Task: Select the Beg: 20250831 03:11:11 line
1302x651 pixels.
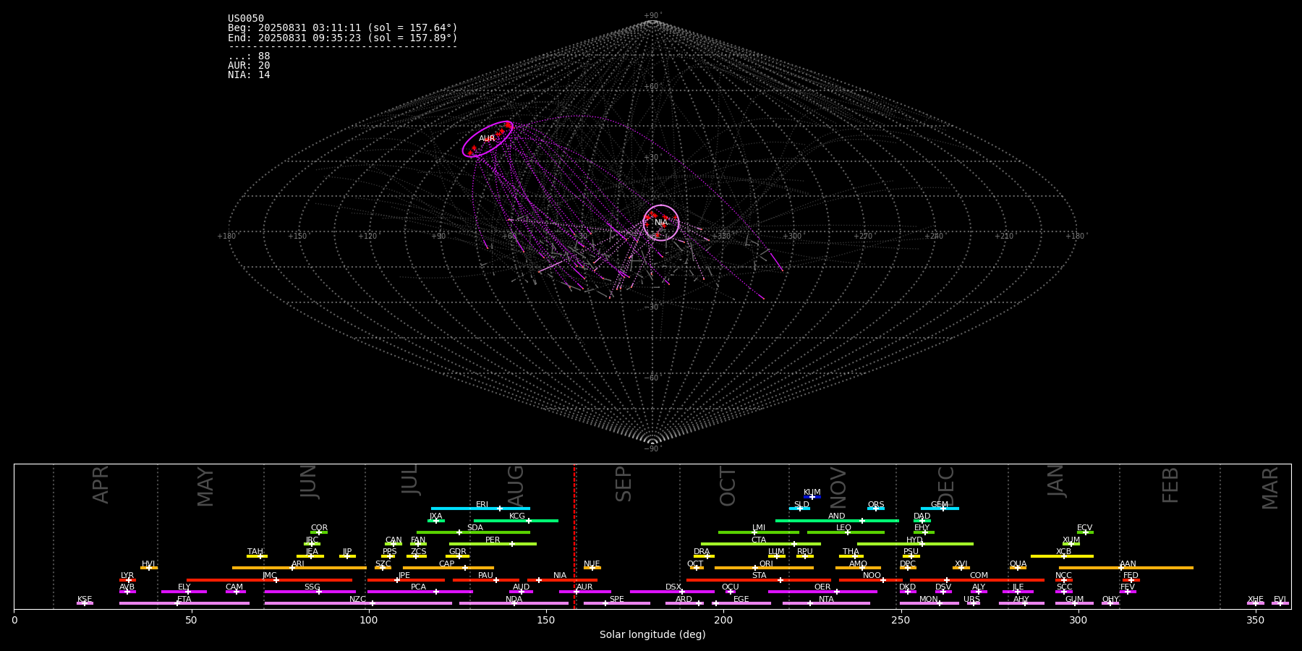Action: pyautogui.click(x=343, y=28)
